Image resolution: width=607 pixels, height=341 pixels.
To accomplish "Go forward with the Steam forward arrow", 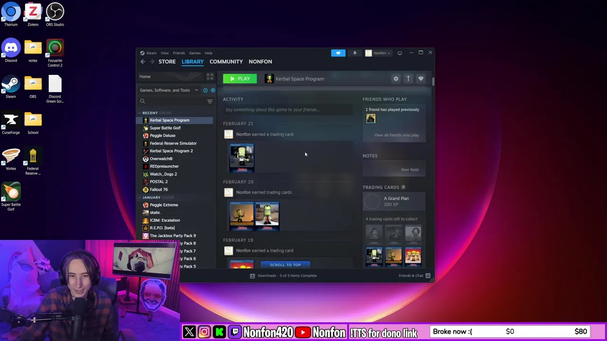I will point(152,62).
